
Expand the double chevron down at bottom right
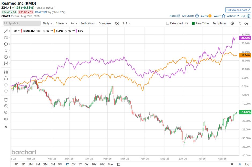pyautogui.click(x=232, y=164)
